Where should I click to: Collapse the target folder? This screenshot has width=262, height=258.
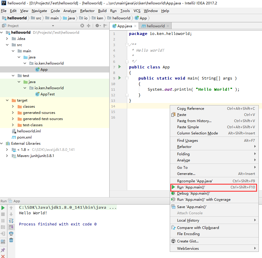[x=7, y=100]
